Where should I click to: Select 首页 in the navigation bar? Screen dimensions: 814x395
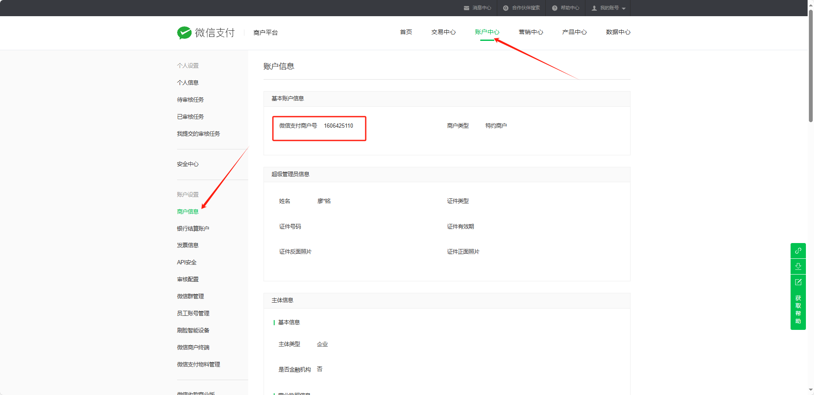point(406,32)
